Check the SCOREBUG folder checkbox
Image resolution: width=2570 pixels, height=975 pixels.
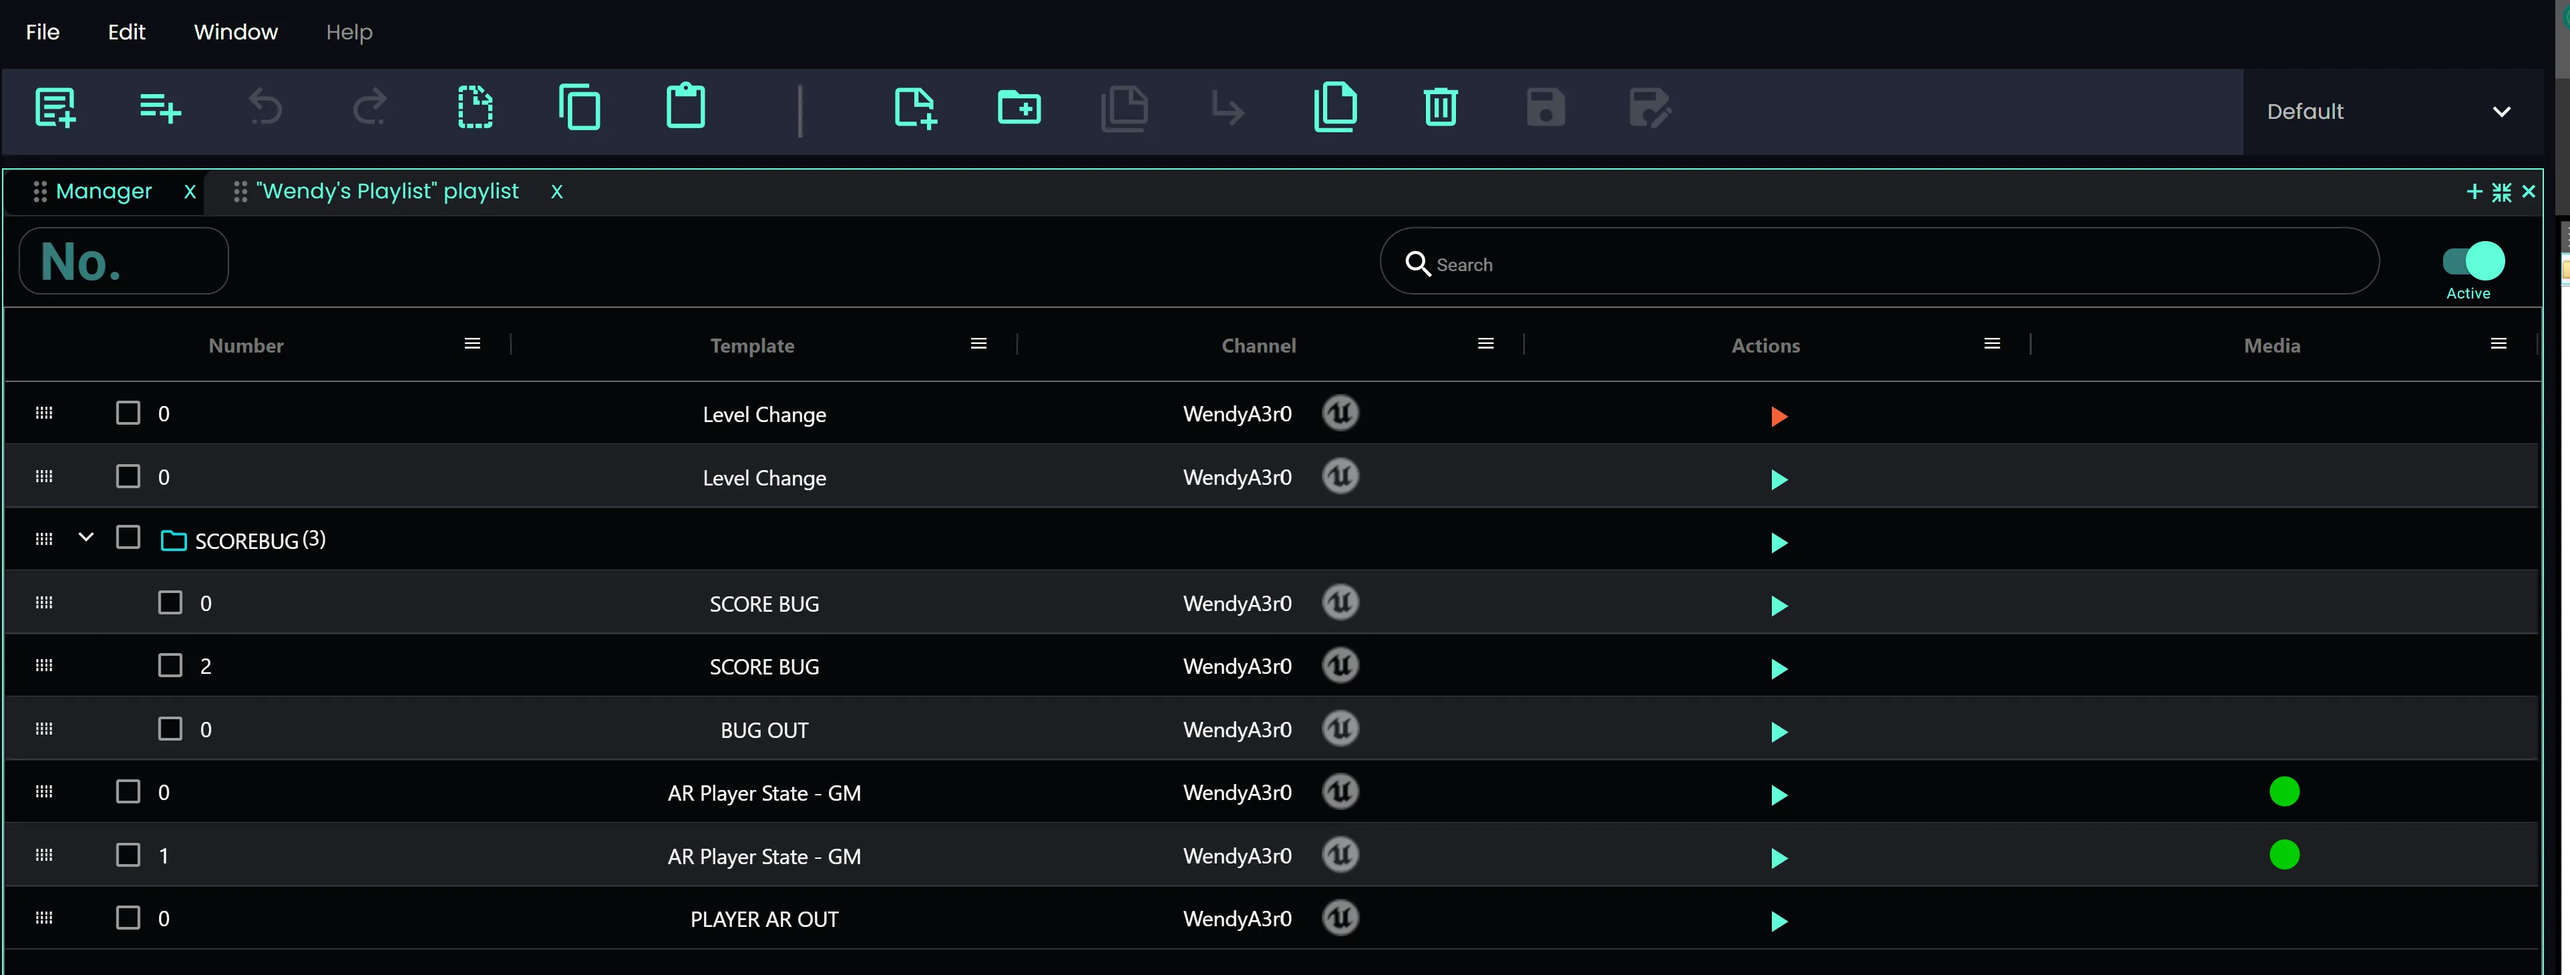[x=128, y=538]
